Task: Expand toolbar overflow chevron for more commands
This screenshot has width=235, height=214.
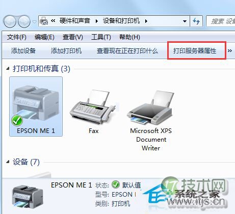Action: (x=230, y=50)
